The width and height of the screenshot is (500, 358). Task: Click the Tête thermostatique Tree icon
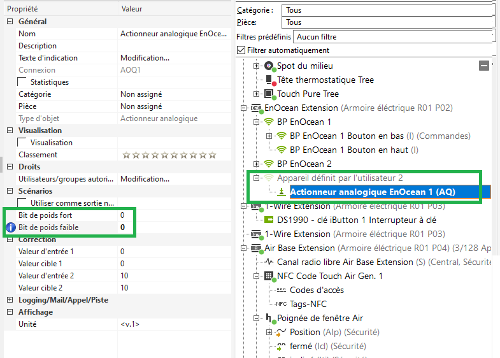pyautogui.click(x=269, y=80)
